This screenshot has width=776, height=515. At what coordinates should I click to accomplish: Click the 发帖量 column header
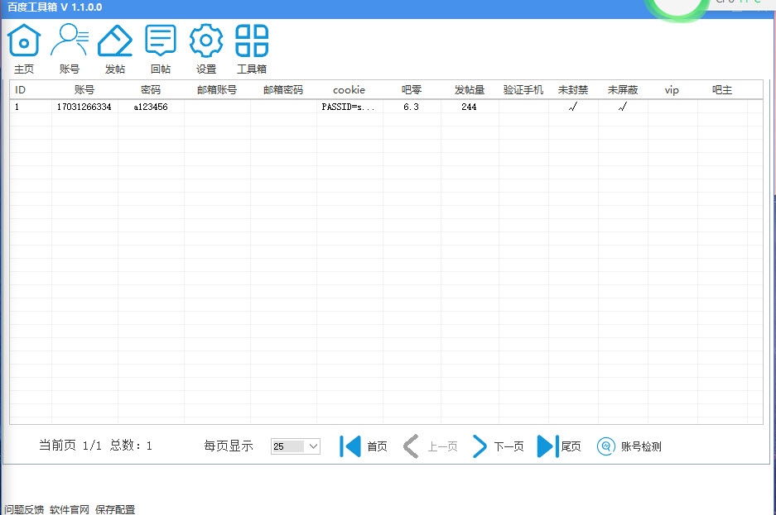[x=470, y=90]
